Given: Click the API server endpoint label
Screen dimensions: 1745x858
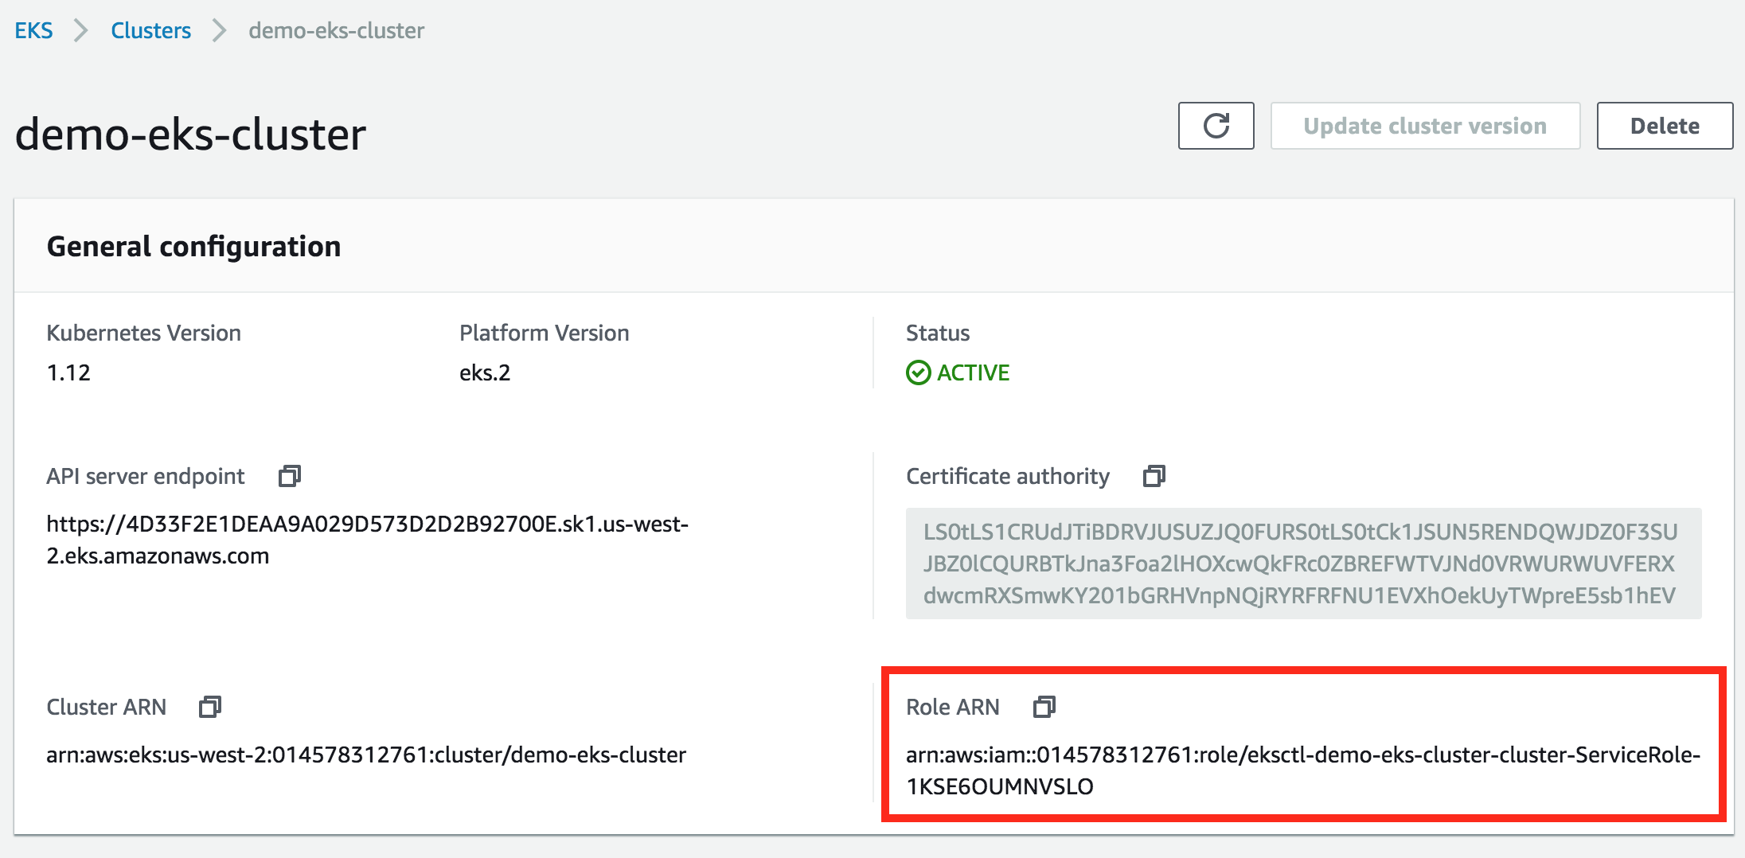Looking at the screenshot, I should point(145,476).
